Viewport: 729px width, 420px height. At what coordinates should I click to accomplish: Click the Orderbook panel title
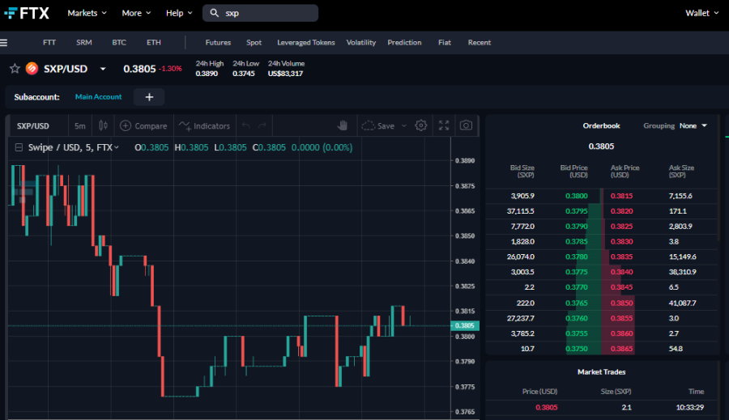tap(601, 126)
